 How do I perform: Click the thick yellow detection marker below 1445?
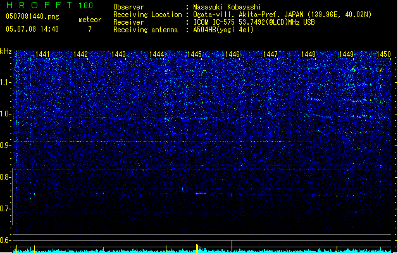[x=197, y=248]
